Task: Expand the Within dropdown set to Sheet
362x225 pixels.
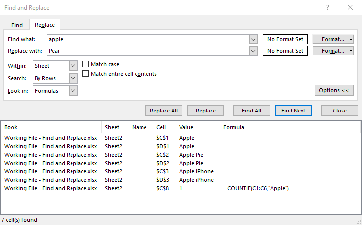Action: (73, 66)
